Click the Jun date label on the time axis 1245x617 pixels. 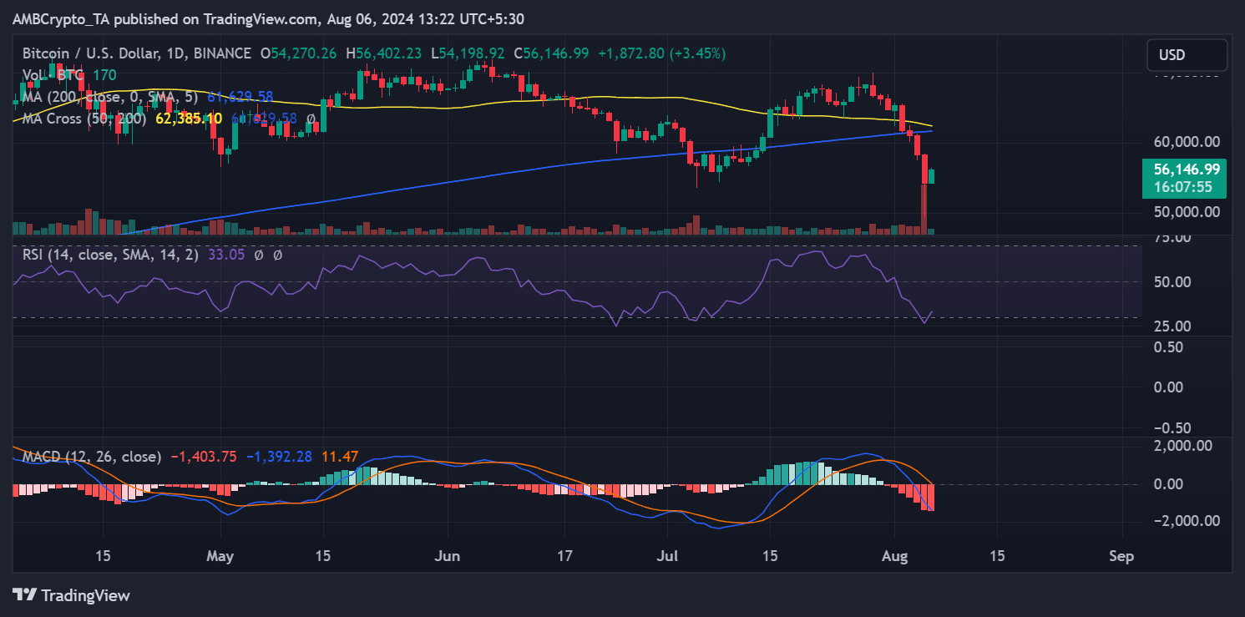pos(448,556)
